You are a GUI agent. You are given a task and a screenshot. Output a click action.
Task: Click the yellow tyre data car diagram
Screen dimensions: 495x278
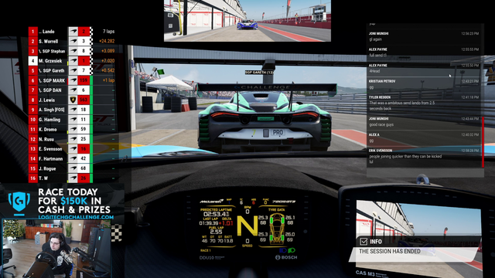pyautogui.click(x=277, y=229)
